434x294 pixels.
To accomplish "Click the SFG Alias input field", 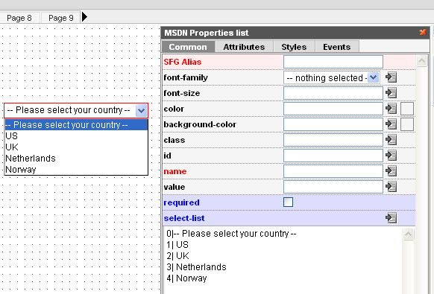I will (333, 62).
